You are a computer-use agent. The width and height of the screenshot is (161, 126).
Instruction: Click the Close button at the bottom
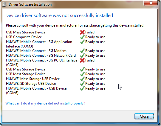click(x=144, y=116)
